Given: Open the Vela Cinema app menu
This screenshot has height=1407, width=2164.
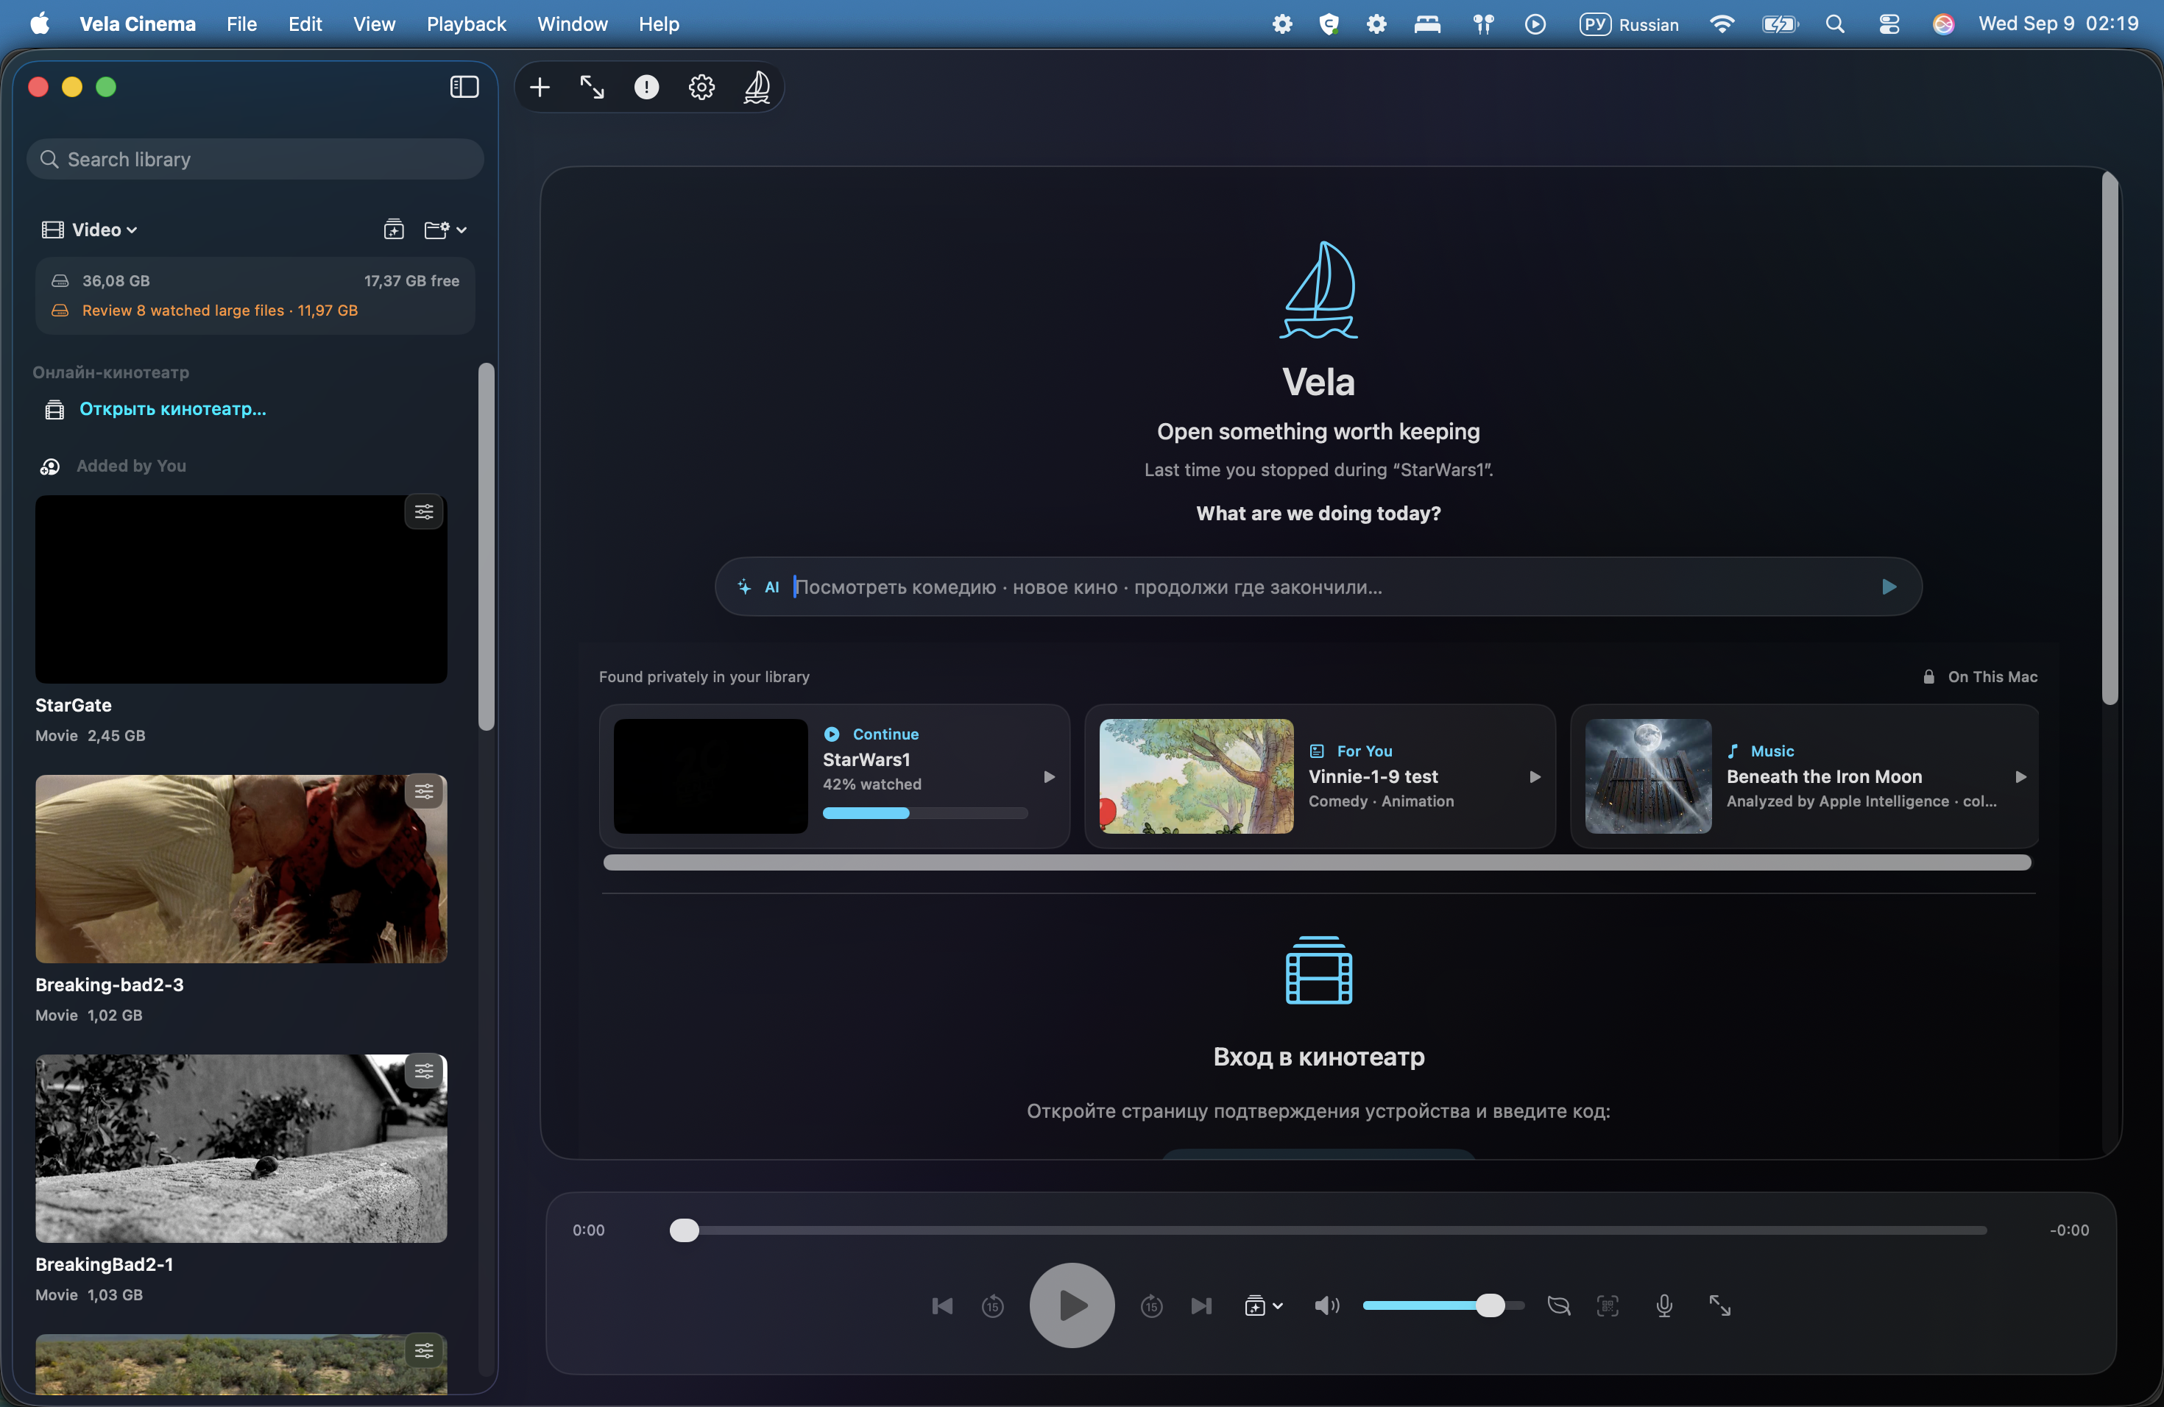Looking at the screenshot, I should 138,24.
